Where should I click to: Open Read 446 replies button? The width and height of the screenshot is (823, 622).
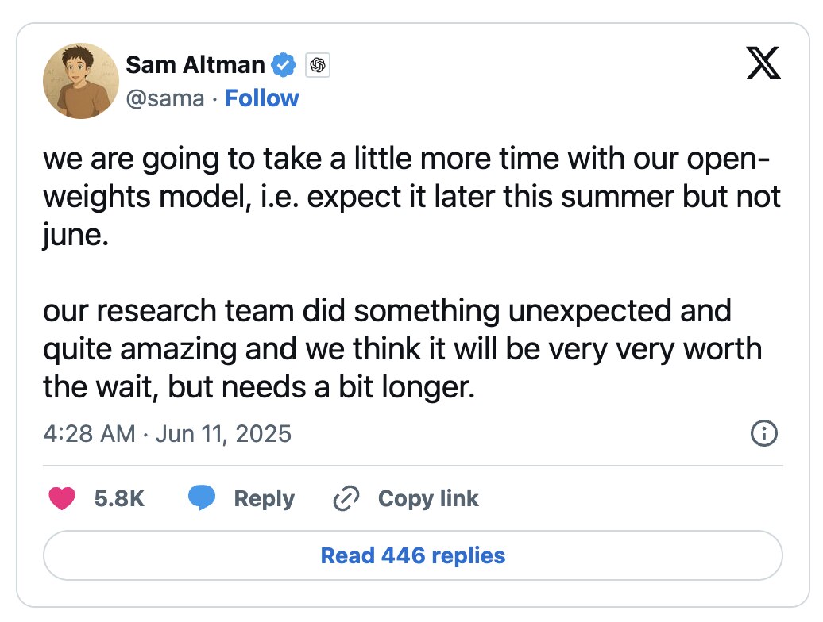pyautogui.click(x=412, y=555)
